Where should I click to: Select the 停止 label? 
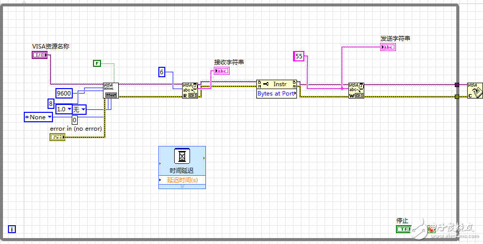point(402,221)
